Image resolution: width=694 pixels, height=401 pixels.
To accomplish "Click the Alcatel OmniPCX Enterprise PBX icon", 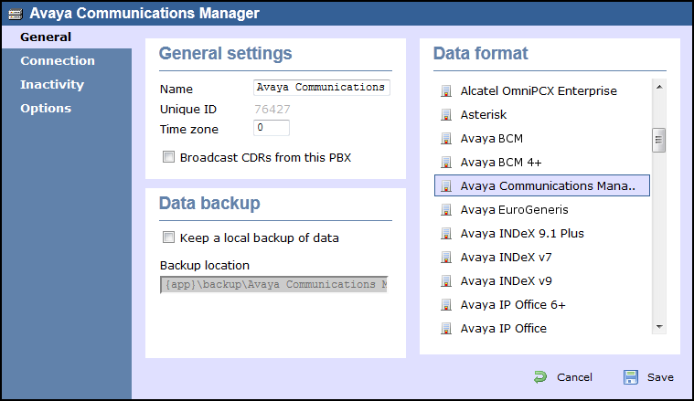I will click(446, 91).
